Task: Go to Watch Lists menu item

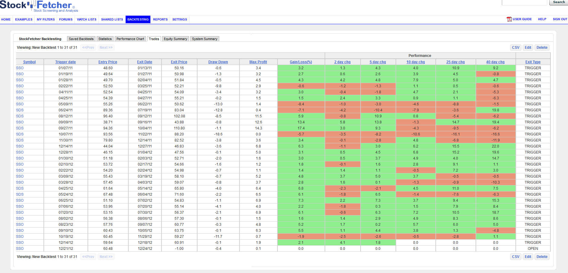Action: tap(87, 20)
